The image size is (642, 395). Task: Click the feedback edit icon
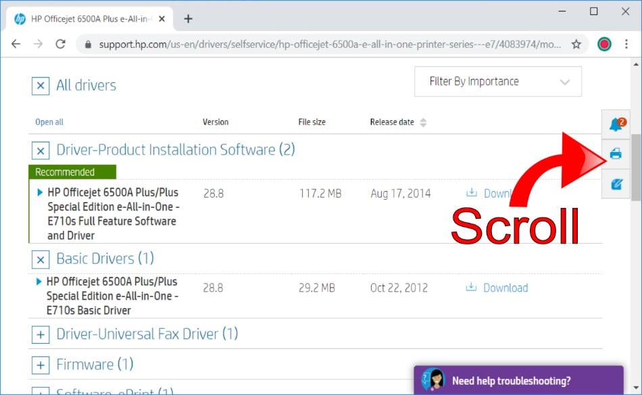click(x=616, y=184)
